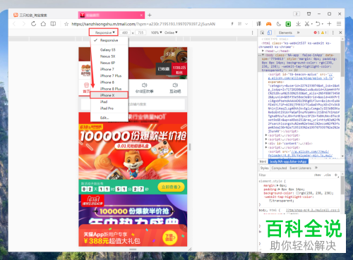Screen dimensions: 353x260
Task: Open DevTools customize three-dot menu
Action: pos(333,32)
